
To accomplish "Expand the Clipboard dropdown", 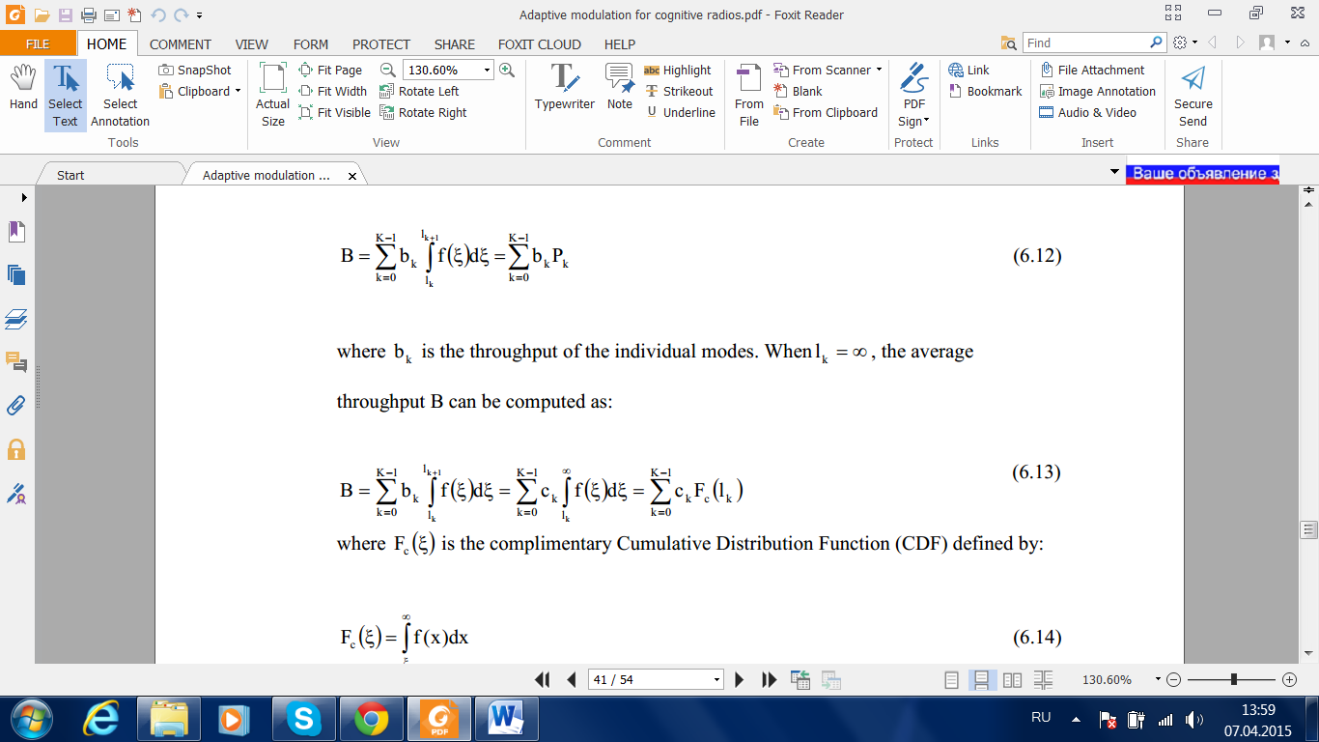I will [x=238, y=91].
